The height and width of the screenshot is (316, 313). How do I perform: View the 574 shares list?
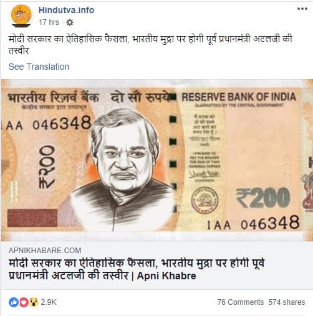[x=287, y=302]
